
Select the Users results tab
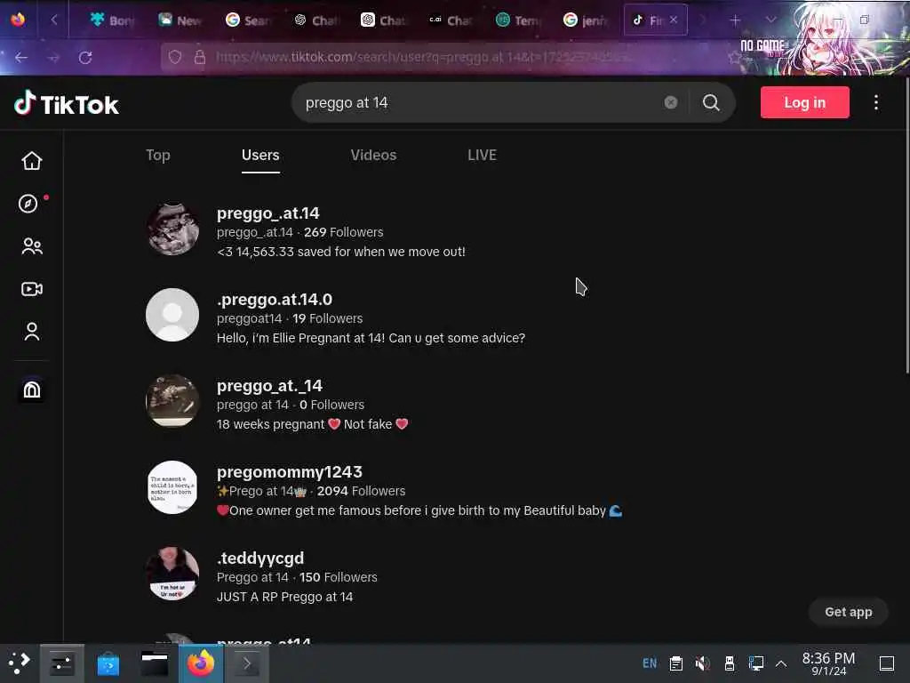point(260,155)
